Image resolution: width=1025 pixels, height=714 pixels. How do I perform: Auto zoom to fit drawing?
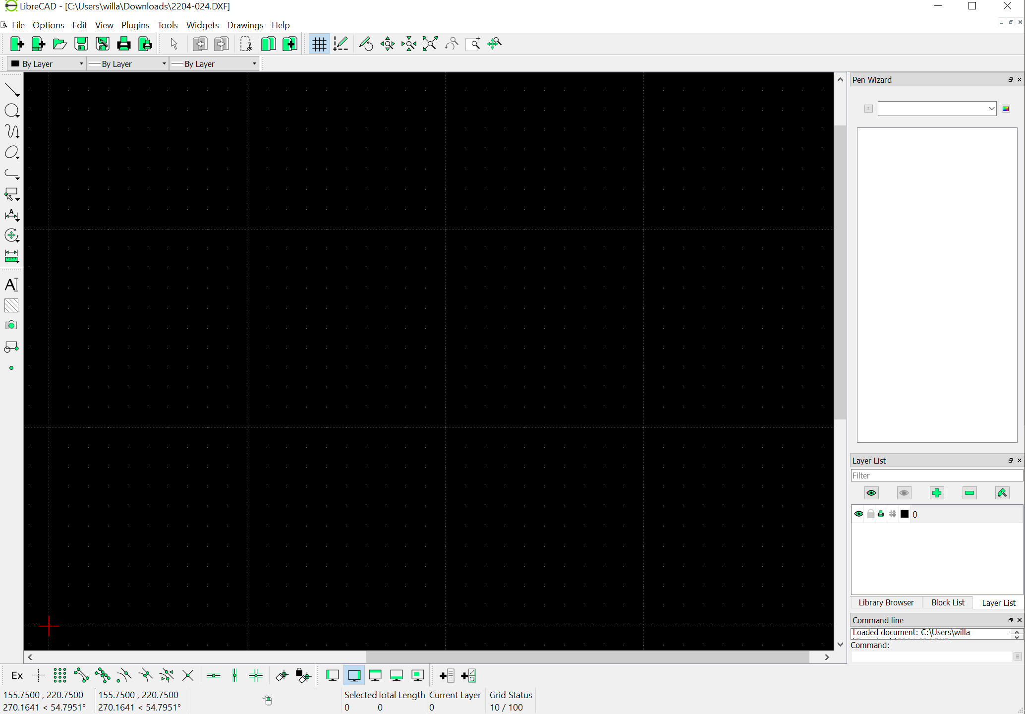(x=430, y=44)
